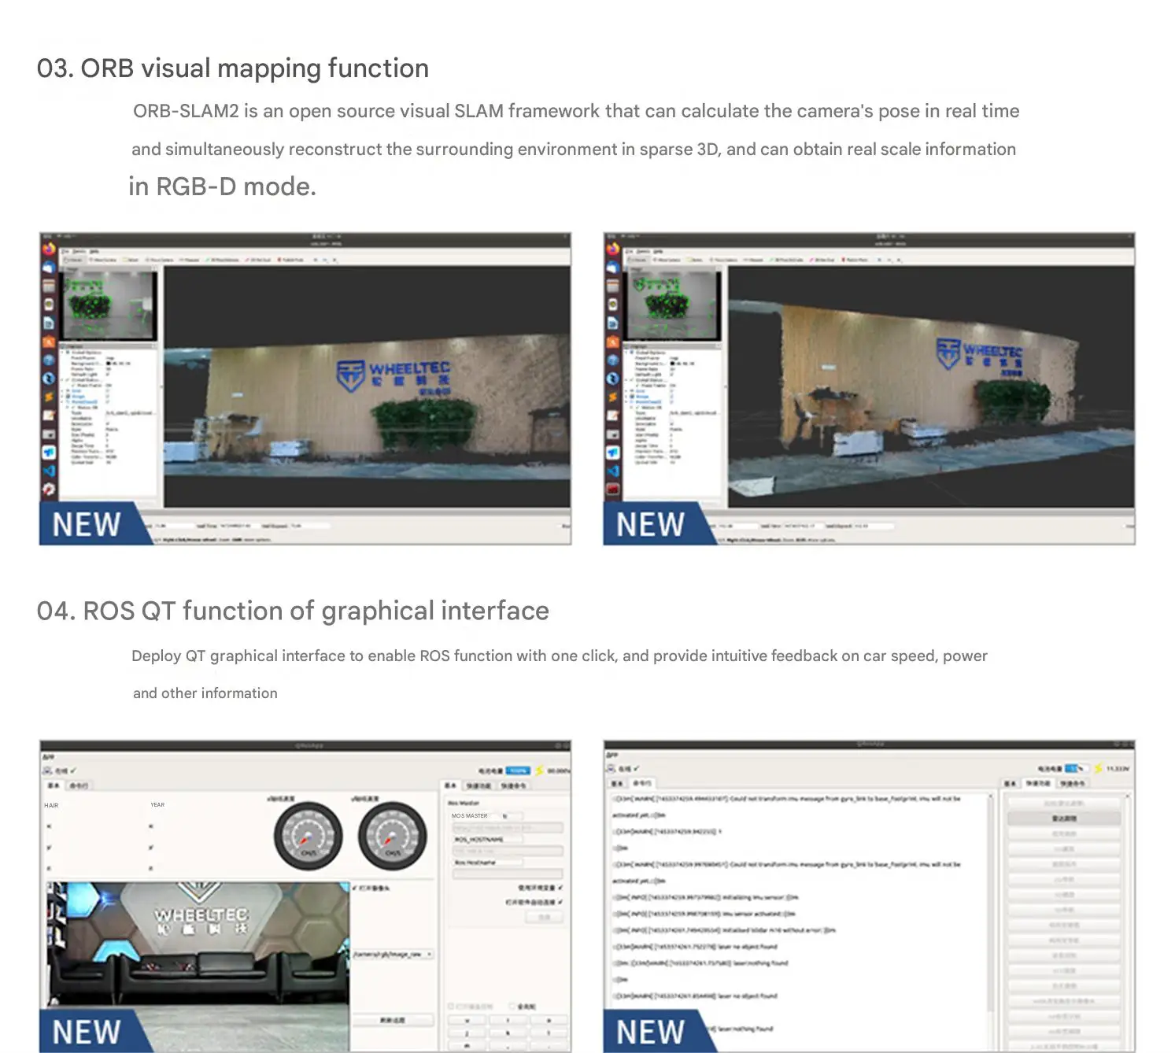Viewport: 1175px width, 1053px height.
Task: Click the connect button under the QT checkboxes
Action: point(545,917)
